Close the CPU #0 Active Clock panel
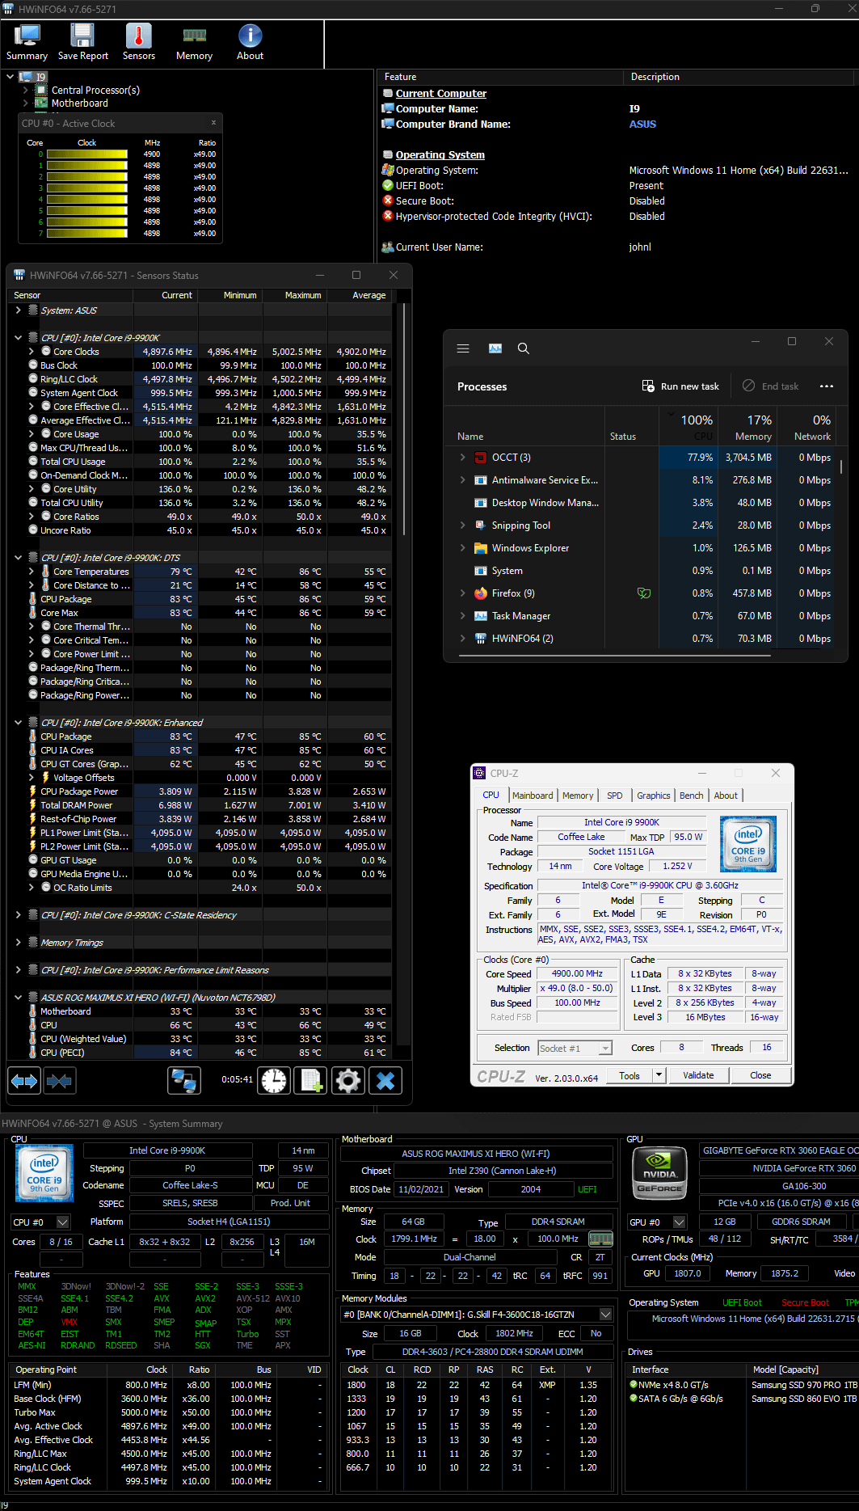Viewport: 859px width, 1511px height. [213, 123]
